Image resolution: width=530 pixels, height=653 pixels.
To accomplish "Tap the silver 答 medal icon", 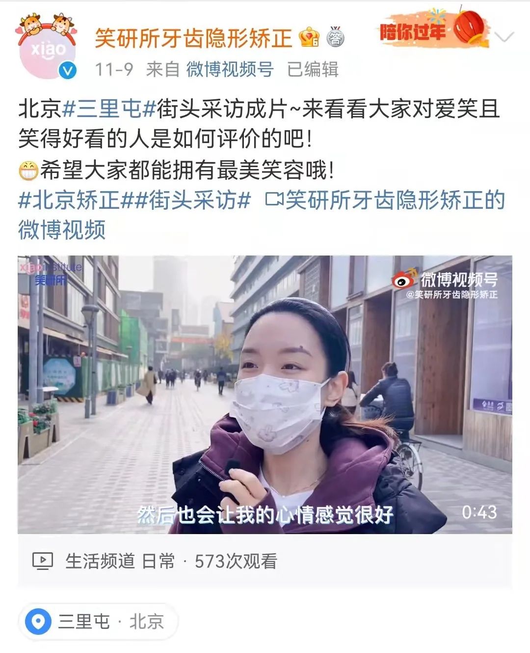I will click(x=336, y=37).
